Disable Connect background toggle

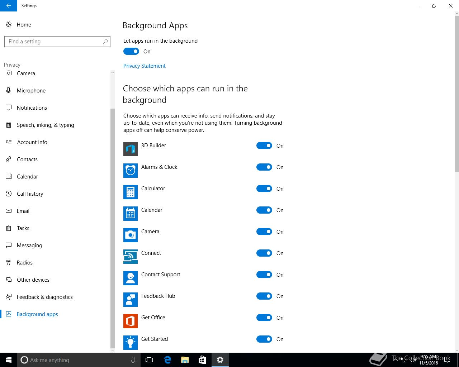(x=264, y=253)
